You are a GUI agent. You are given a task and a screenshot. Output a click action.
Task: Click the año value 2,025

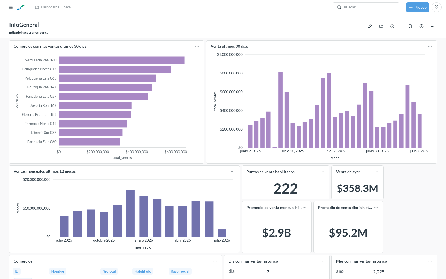379,272
